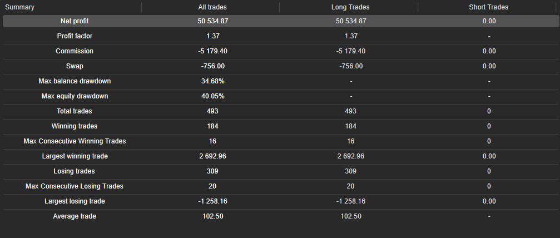Select the Swap row label
560x238 pixels.
[75, 66]
